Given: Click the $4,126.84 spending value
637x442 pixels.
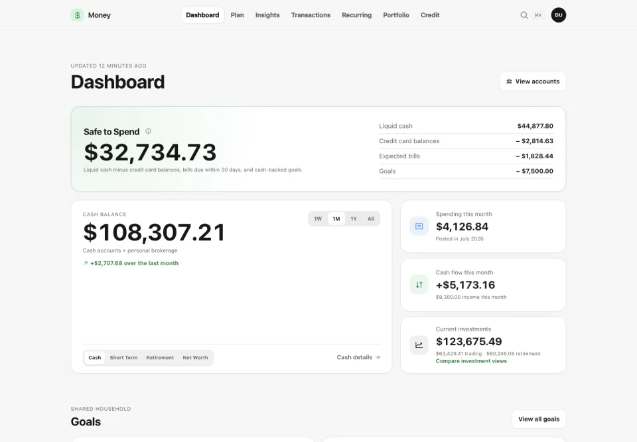Looking at the screenshot, I should tap(462, 227).
